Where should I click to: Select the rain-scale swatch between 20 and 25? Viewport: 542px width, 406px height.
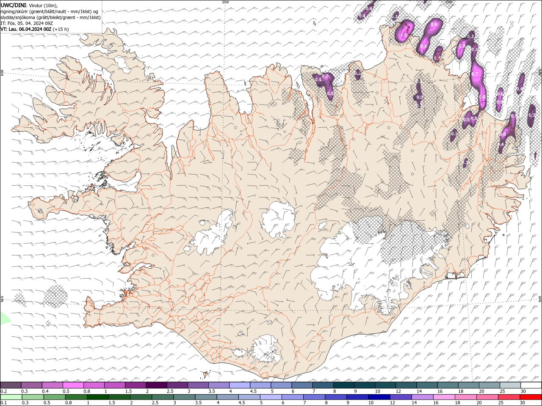[487, 397]
